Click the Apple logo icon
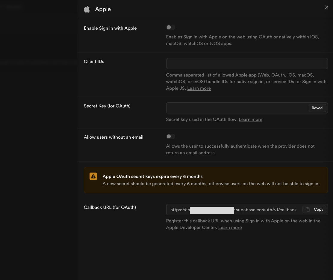This screenshot has width=333, height=280. point(87,9)
